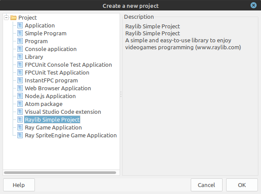Collapse the Project tree node
This screenshot has height=194, width=261.
6,17
